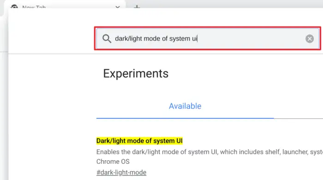Screen dimensions: 323x180
Task: Focus the search flags input field
Action: (x=208, y=39)
